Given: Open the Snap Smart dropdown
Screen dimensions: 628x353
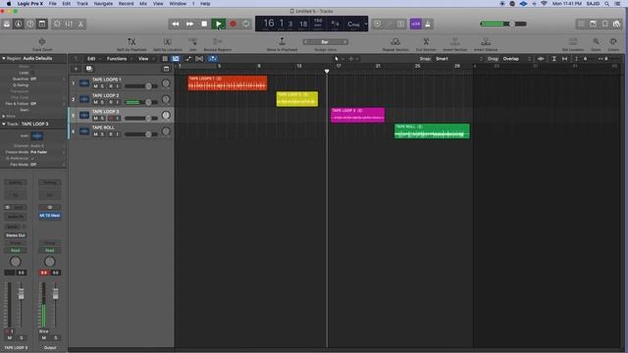Looking at the screenshot, I should 459,59.
